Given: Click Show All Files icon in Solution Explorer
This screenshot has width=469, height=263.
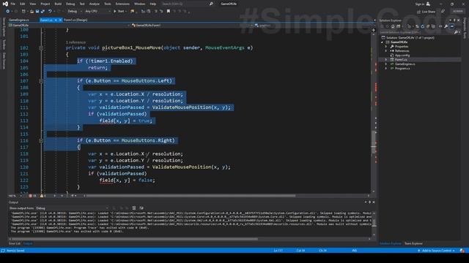Looking at the screenshot, I should click(x=433, y=26).
